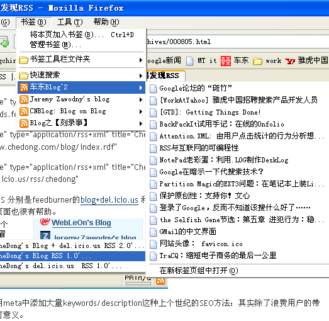Click page icon beside 保护原创性:支持你!文心
The width and height of the screenshot is (329, 321).
click(x=153, y=196)
